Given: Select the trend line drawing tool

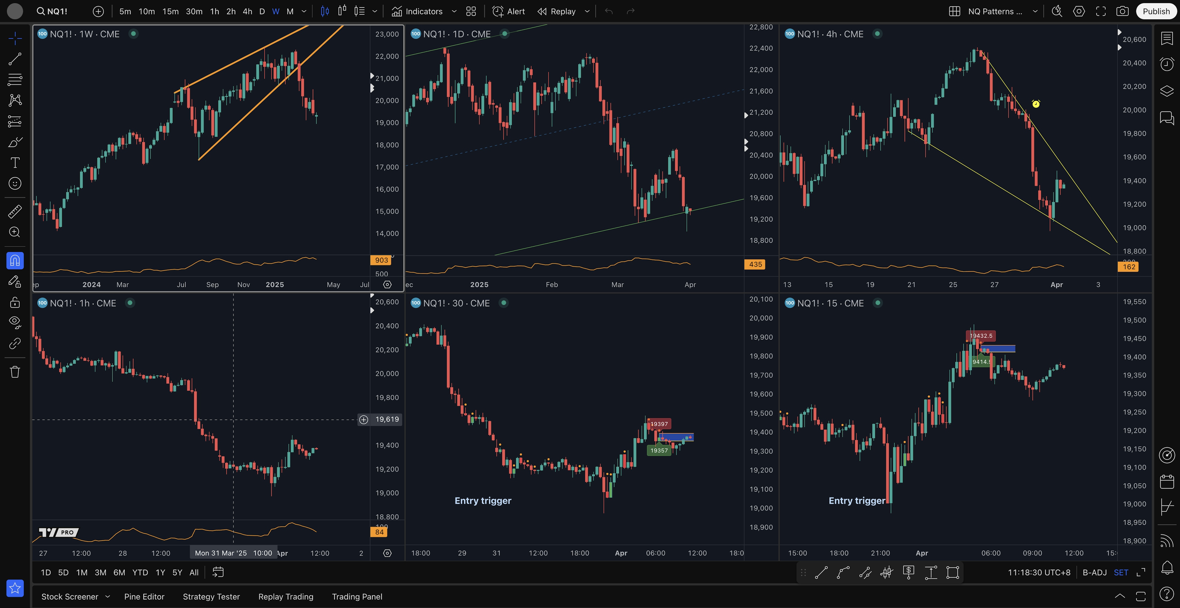Looking at the screenshot, I should pyautogui.click(x=15, y=59).
